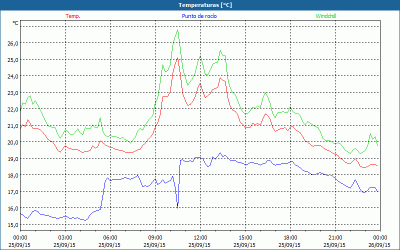Click the 21,0 y-axis value
Image resolution: width=400 pixels, height=250 pixels.
pyautogui.click(x=13, y=125)
